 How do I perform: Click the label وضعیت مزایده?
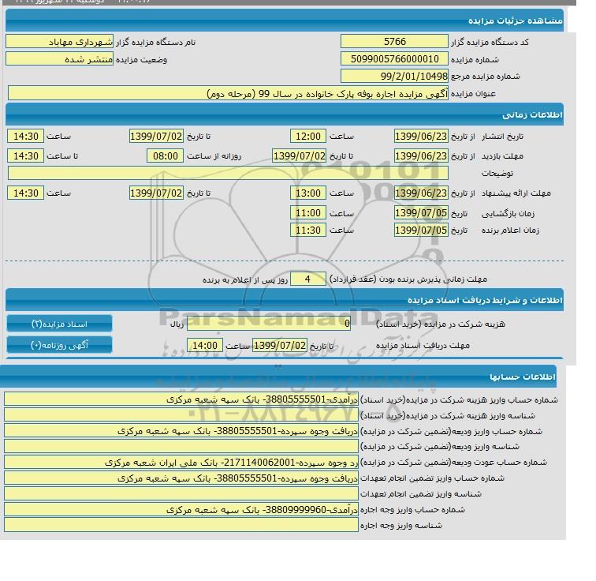141,60
